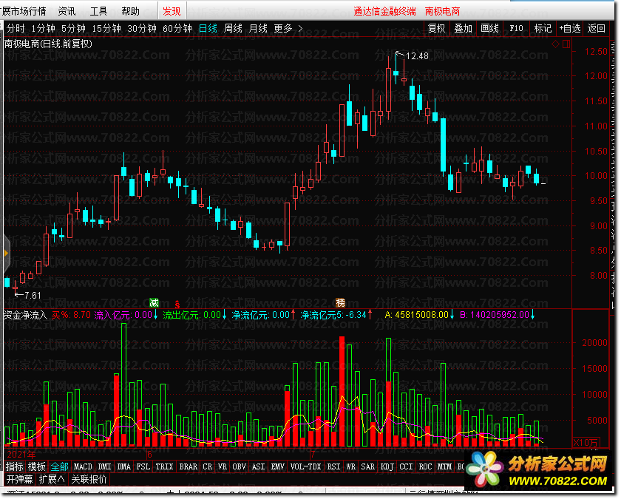Switch to VOL-TDX indicator

pos(305,467)
